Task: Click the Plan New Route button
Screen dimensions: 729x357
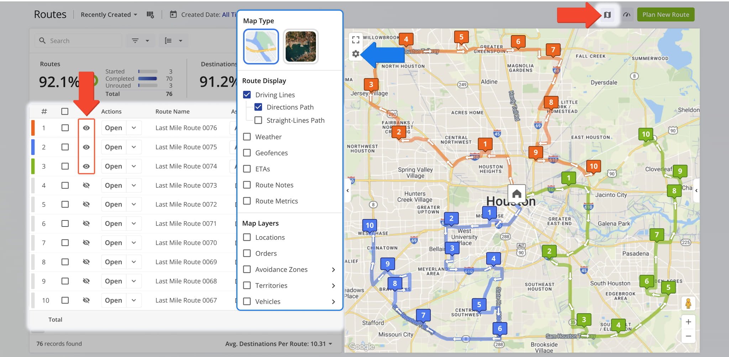Action: (x=666, y=15)
